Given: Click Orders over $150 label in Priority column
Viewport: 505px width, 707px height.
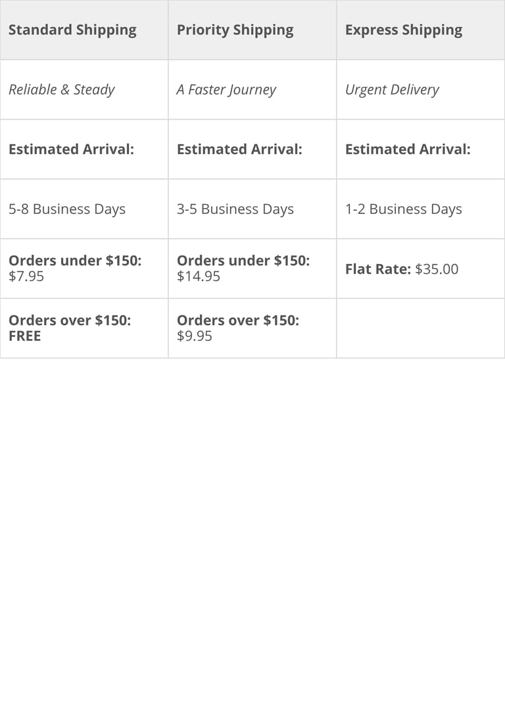Looking at the screenshot, I should [x=238, y=321].
